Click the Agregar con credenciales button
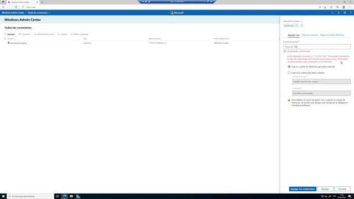Screen dimensions: 354x199 tap(303, 189)
